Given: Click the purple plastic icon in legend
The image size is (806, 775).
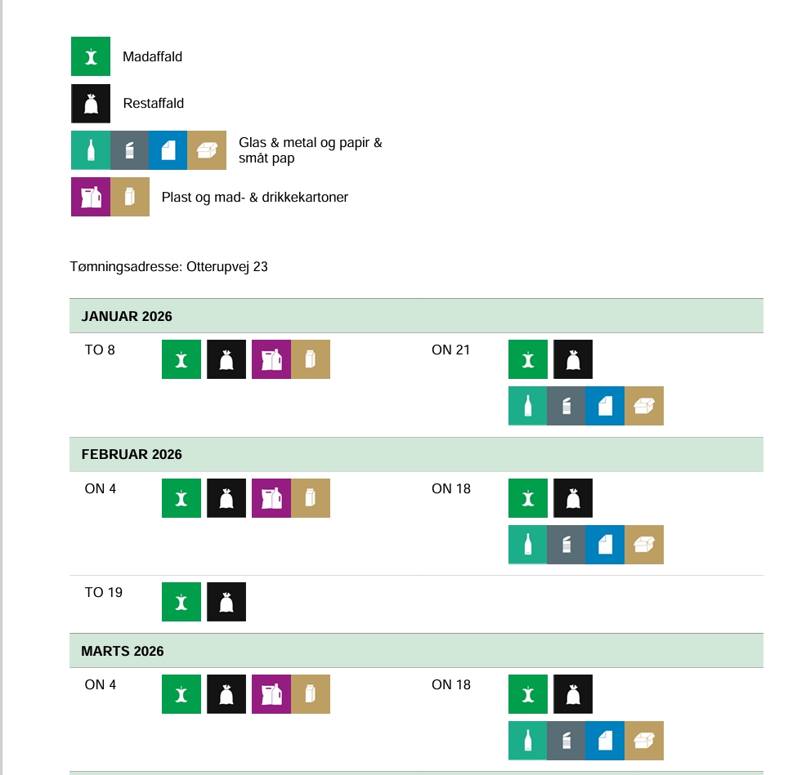Looking at the screenshot, I should [x=91, y=197].
